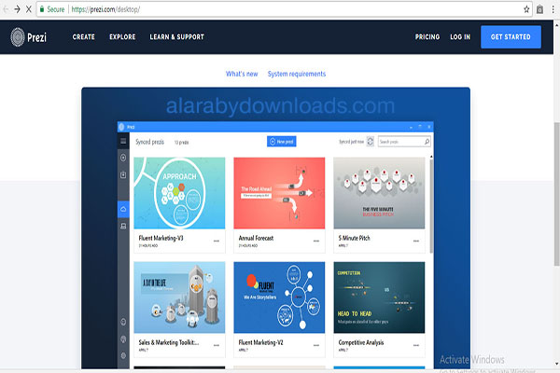Open the CREATE menu
This screenshot has width=560, height=373.
(84, 37)
